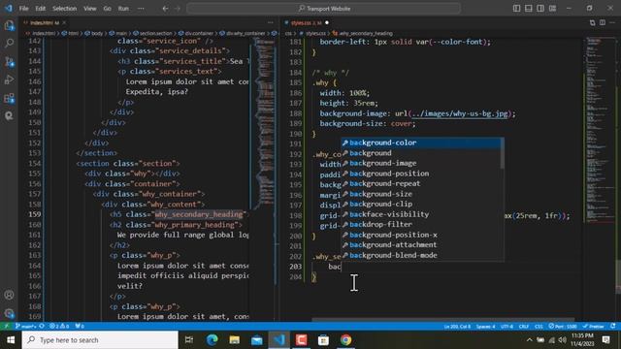Select plain background suggestion
621x349 pixels.
420,153
